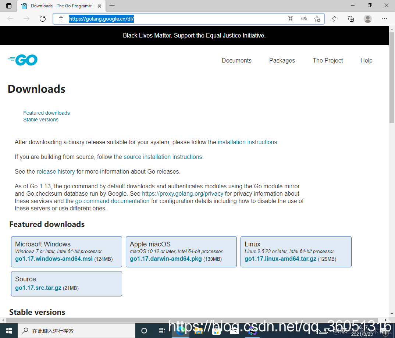This screenshot has width=395, height=338.
Task: Click the scrollbar up arrow
Action: tap(392, 29)
